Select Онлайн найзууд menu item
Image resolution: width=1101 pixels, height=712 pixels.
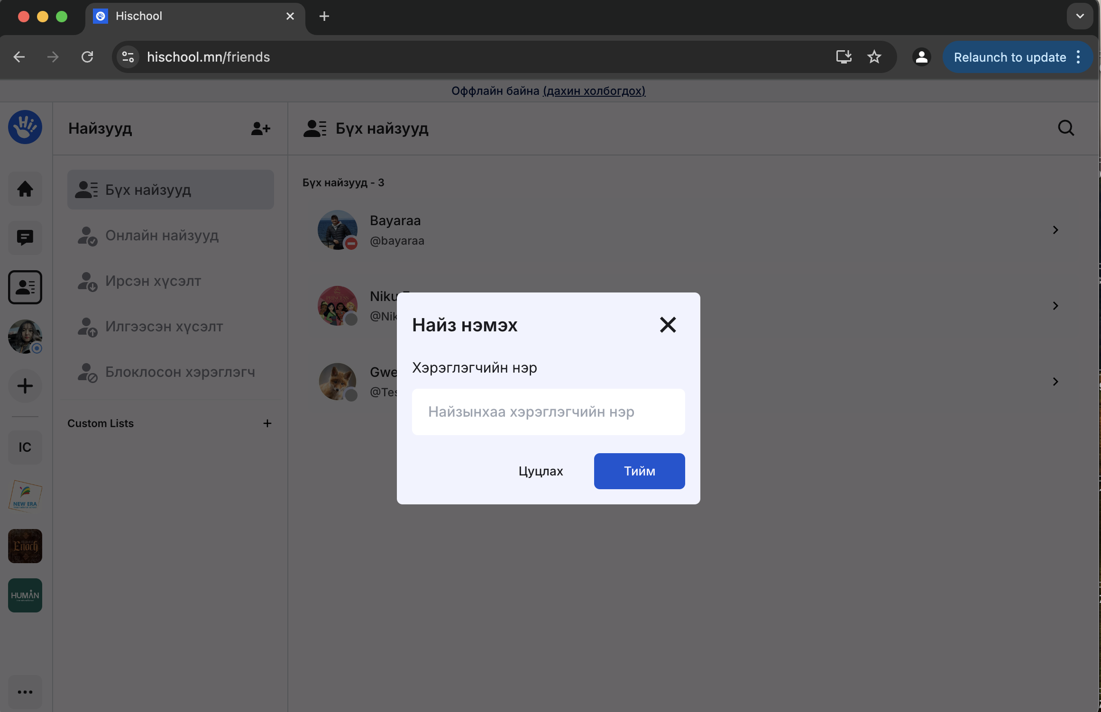click(x=162, y=236)
